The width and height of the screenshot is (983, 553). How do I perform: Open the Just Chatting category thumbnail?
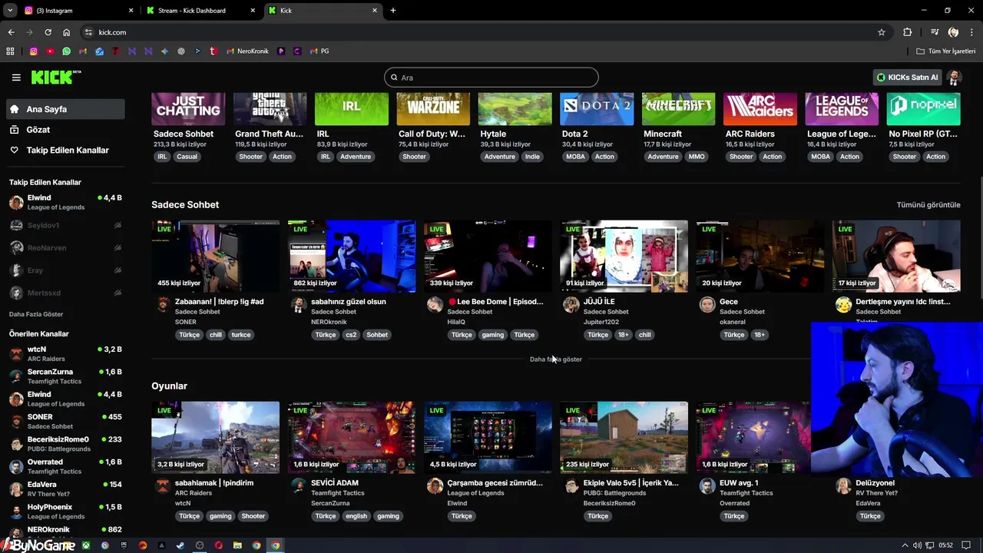pyautogui.click(x=188, y=109)
